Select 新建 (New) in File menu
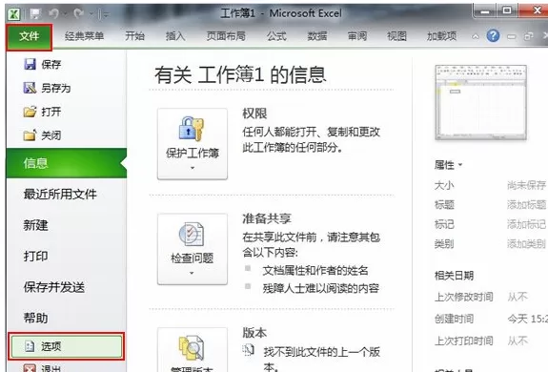Screen dimensions: 548x372 tap(35, 225)
